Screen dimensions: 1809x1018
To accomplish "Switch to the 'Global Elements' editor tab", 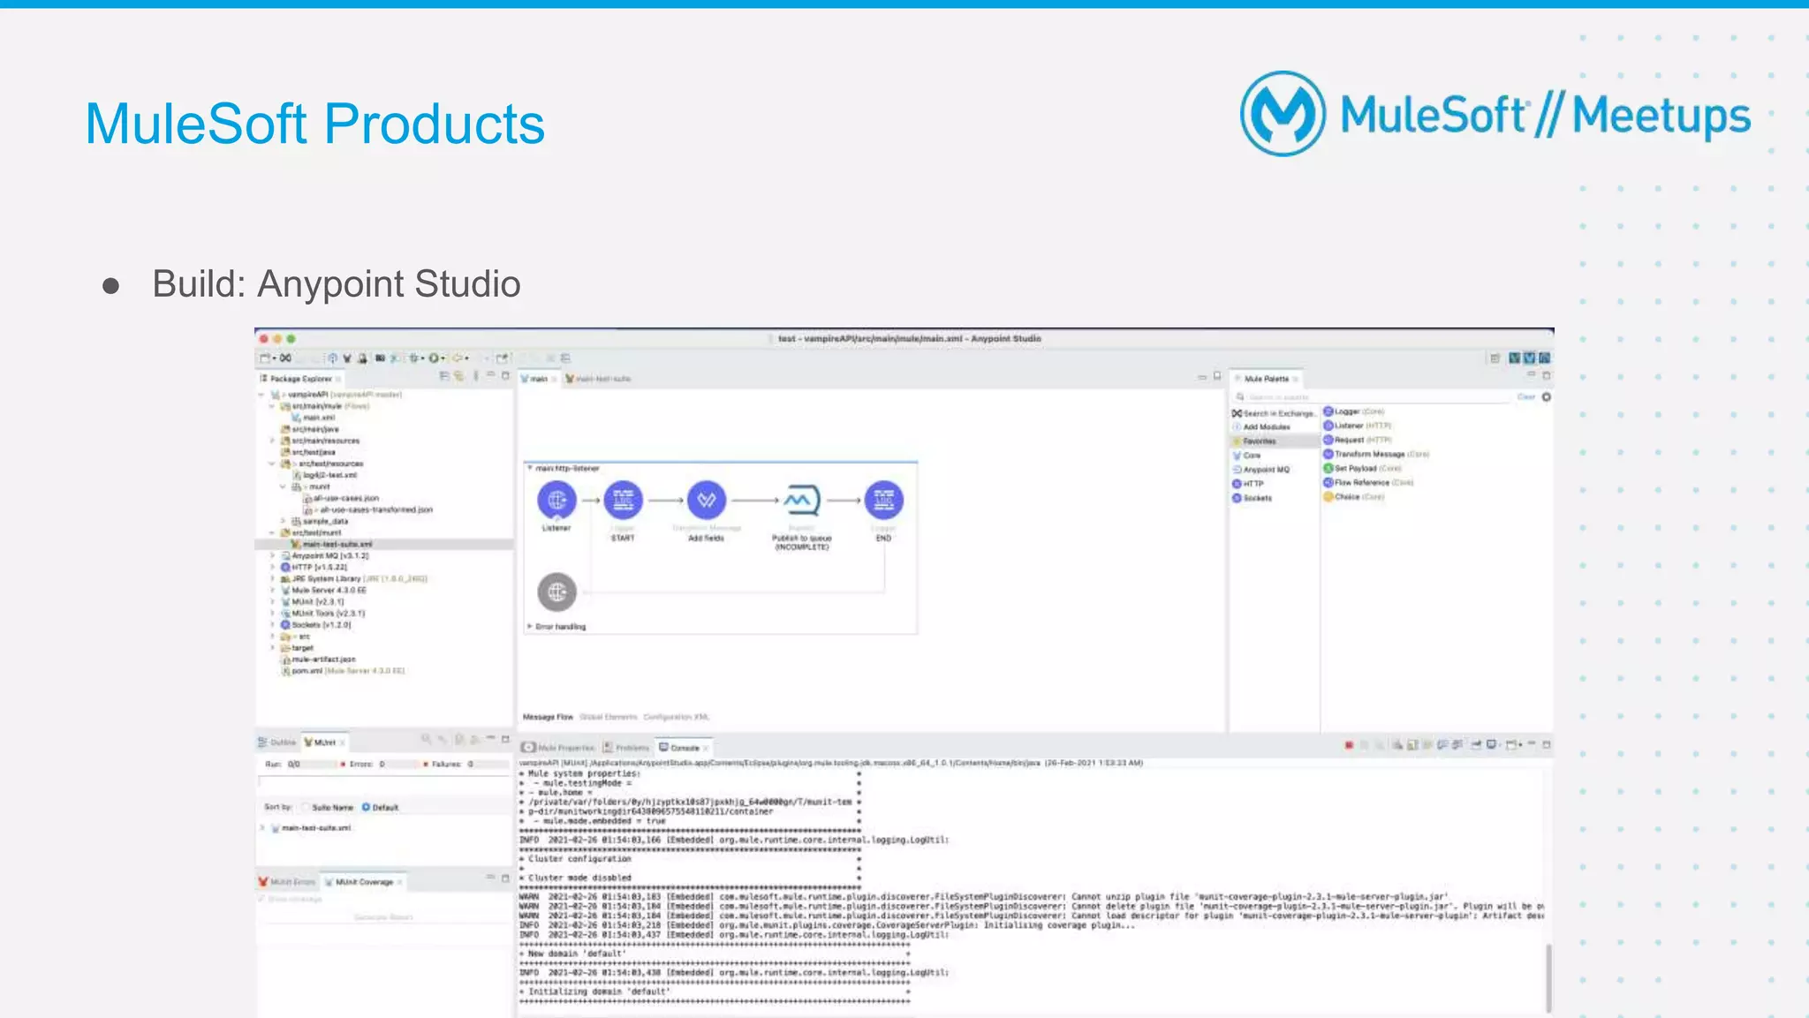I will (x=608, y=717).
